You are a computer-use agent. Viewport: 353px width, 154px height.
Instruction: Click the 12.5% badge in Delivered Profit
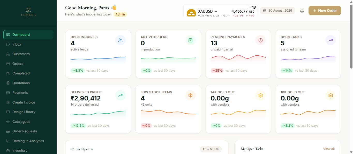coord(78,126)
